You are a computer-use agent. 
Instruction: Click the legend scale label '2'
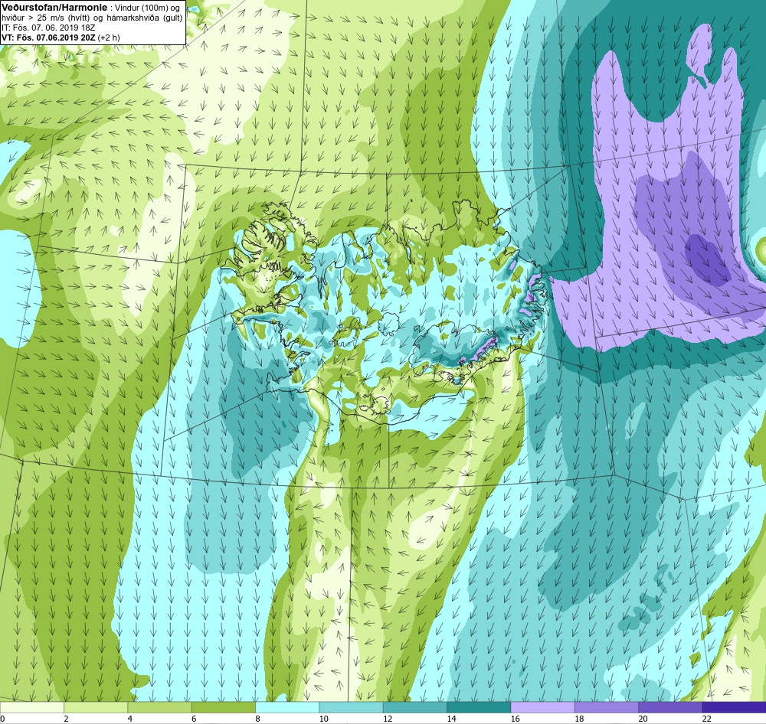[66, 719]
